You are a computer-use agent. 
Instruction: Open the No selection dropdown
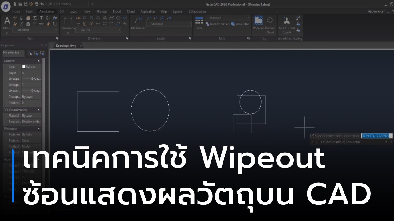tap(13, 53)
